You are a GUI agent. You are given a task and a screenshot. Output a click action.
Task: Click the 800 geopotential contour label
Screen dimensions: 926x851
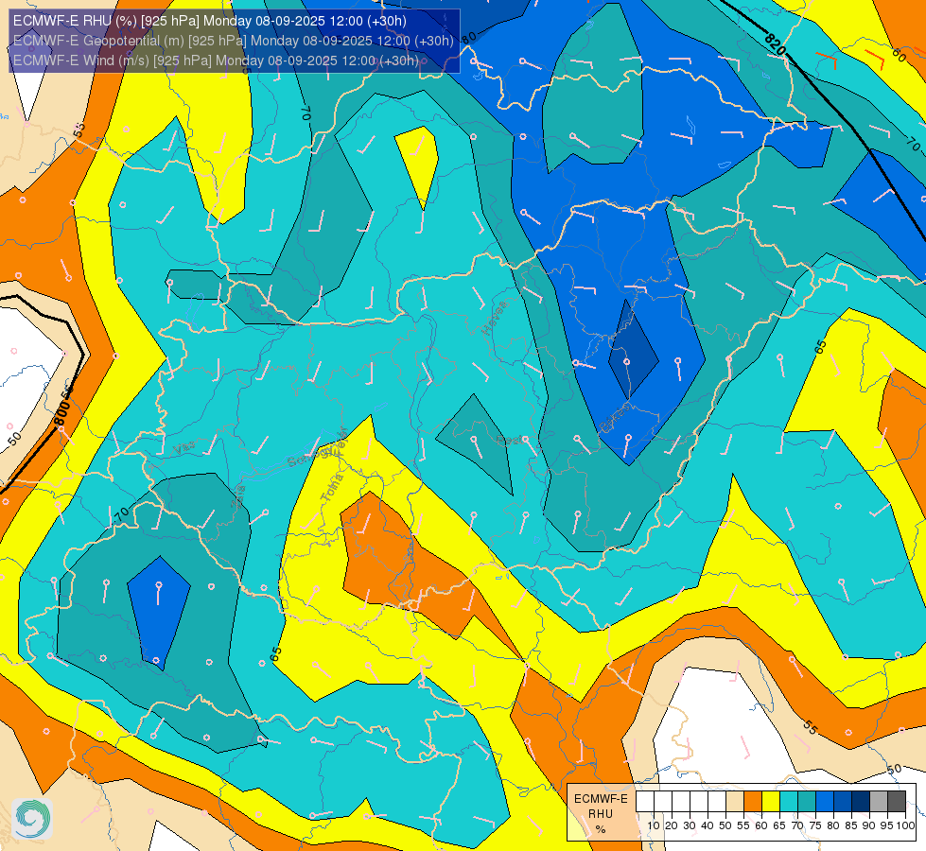click(61, 411)
